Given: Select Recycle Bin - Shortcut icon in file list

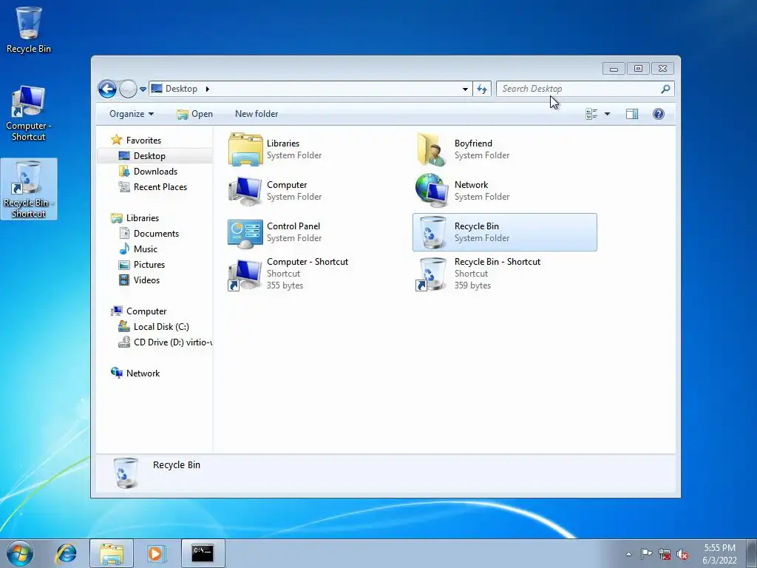Looking at the screenshot, I should [432, 274].
